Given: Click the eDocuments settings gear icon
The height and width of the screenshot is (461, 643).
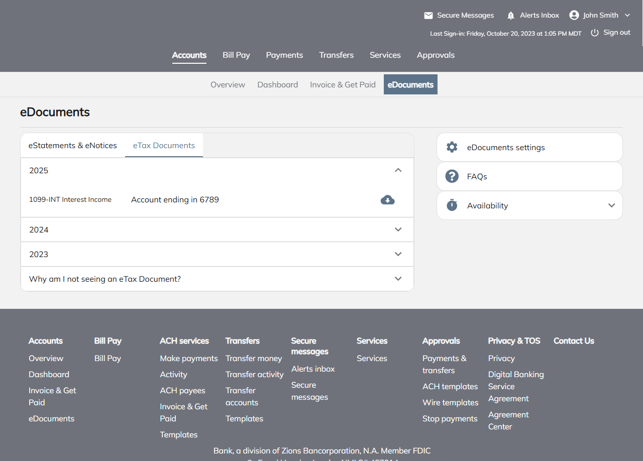Looking at the screenshot, I should [452, 147].
